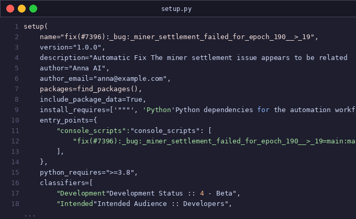Click the entry_points={ line
The height and width of the screenshot is (219, 356).
[x=69, y=120]
